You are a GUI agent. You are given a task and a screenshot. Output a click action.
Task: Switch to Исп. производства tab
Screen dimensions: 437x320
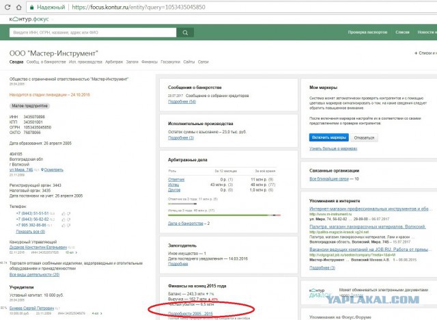point(85,62)
